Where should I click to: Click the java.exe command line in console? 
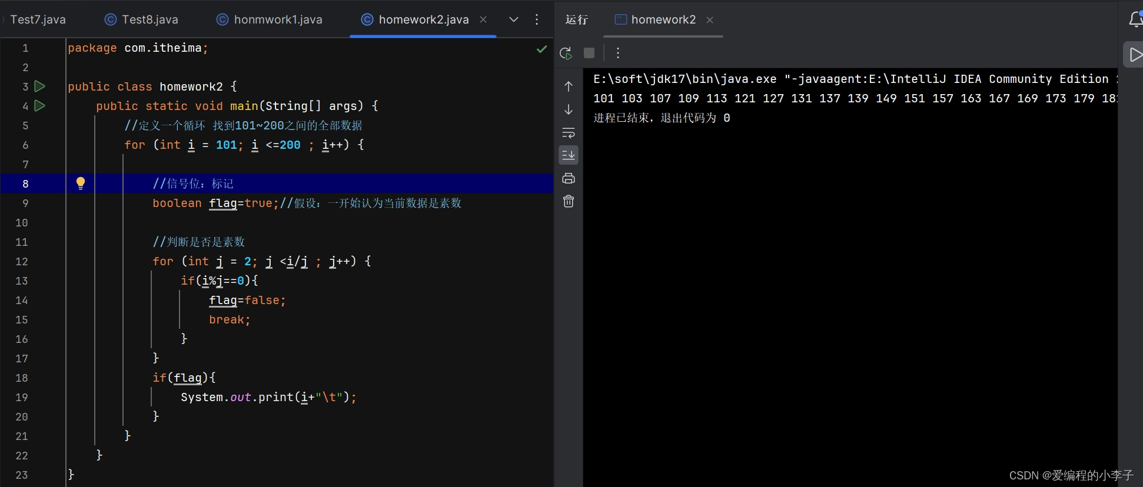coord(855,79)
